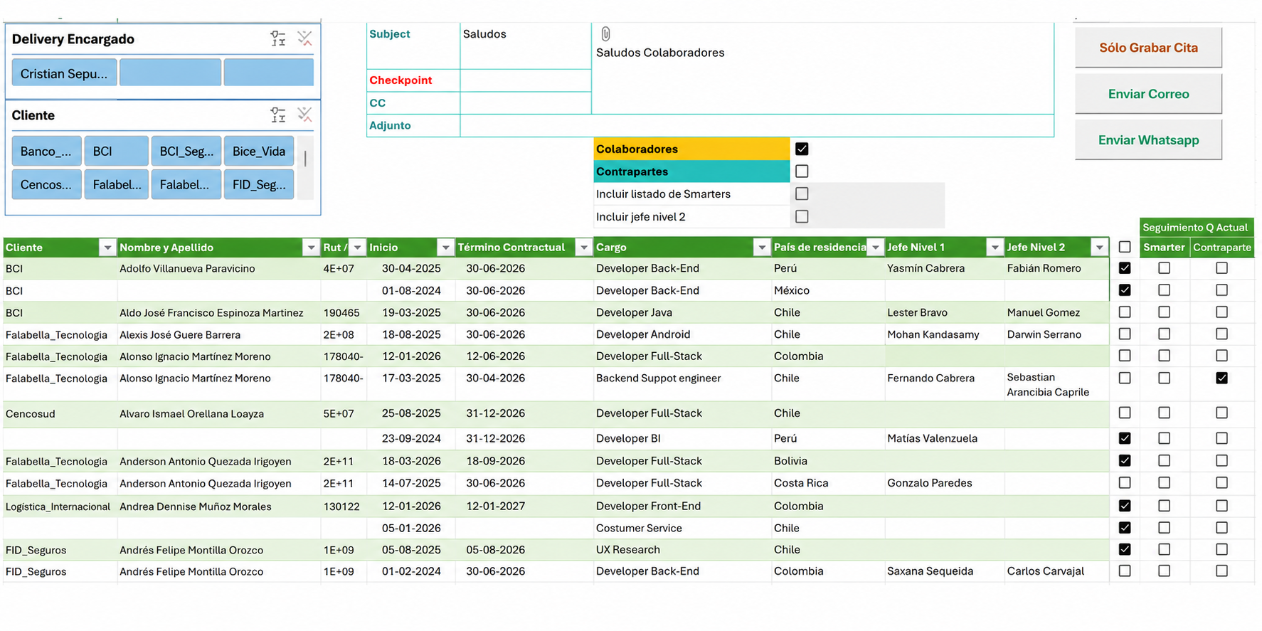
Task: Select the Saxana Sequeida cell
Action: pyautogui.click(x=944, y=571)
